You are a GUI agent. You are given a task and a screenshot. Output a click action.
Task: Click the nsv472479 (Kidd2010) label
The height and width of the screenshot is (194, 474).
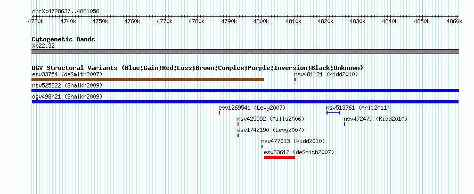[x=376, y=119]
